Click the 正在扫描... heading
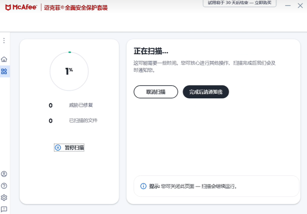Image resolution: width=307 pixels, height=214 pixels. (x=151, y=51)
